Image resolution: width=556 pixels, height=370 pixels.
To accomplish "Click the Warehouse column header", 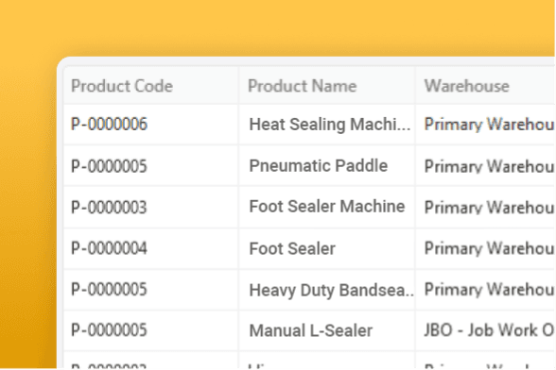I will tap(467, 86).
